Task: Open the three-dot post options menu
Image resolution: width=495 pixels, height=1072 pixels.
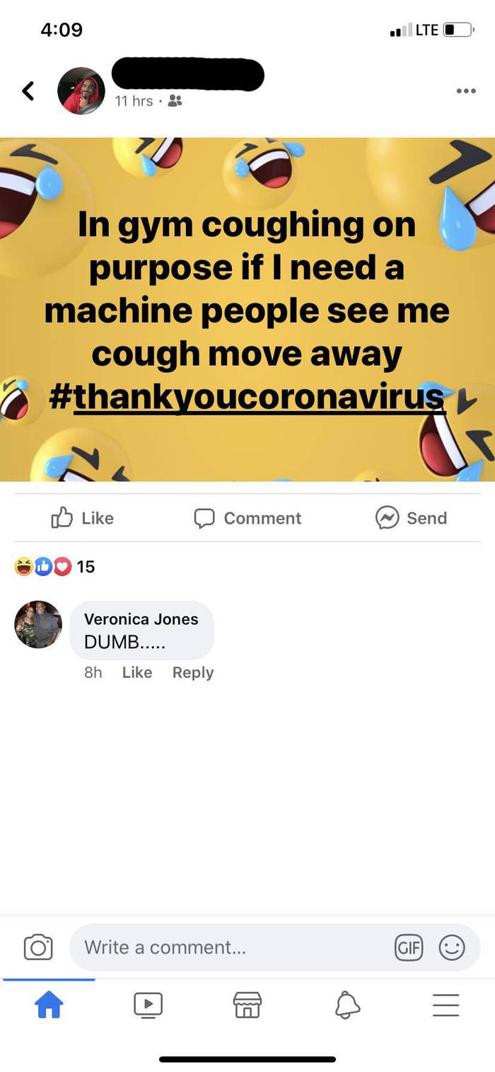Action: (466, 91)
